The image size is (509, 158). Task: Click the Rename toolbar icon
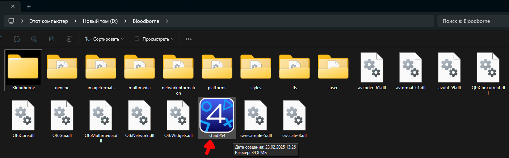tap(34, 39)
